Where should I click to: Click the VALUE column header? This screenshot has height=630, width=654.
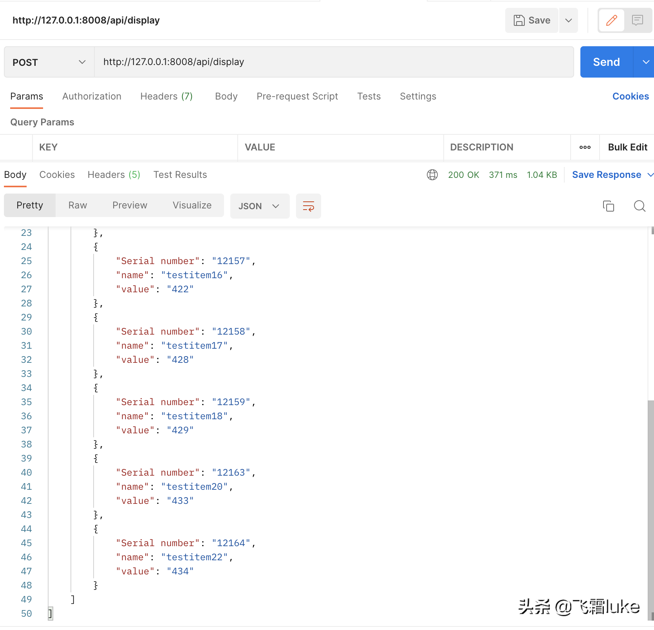(x=260, y=147)
